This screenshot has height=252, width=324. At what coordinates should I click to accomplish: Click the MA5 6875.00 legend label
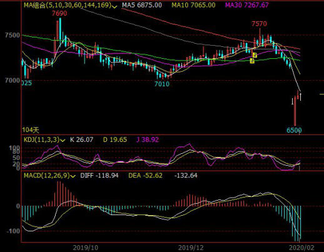click(142, 5)
